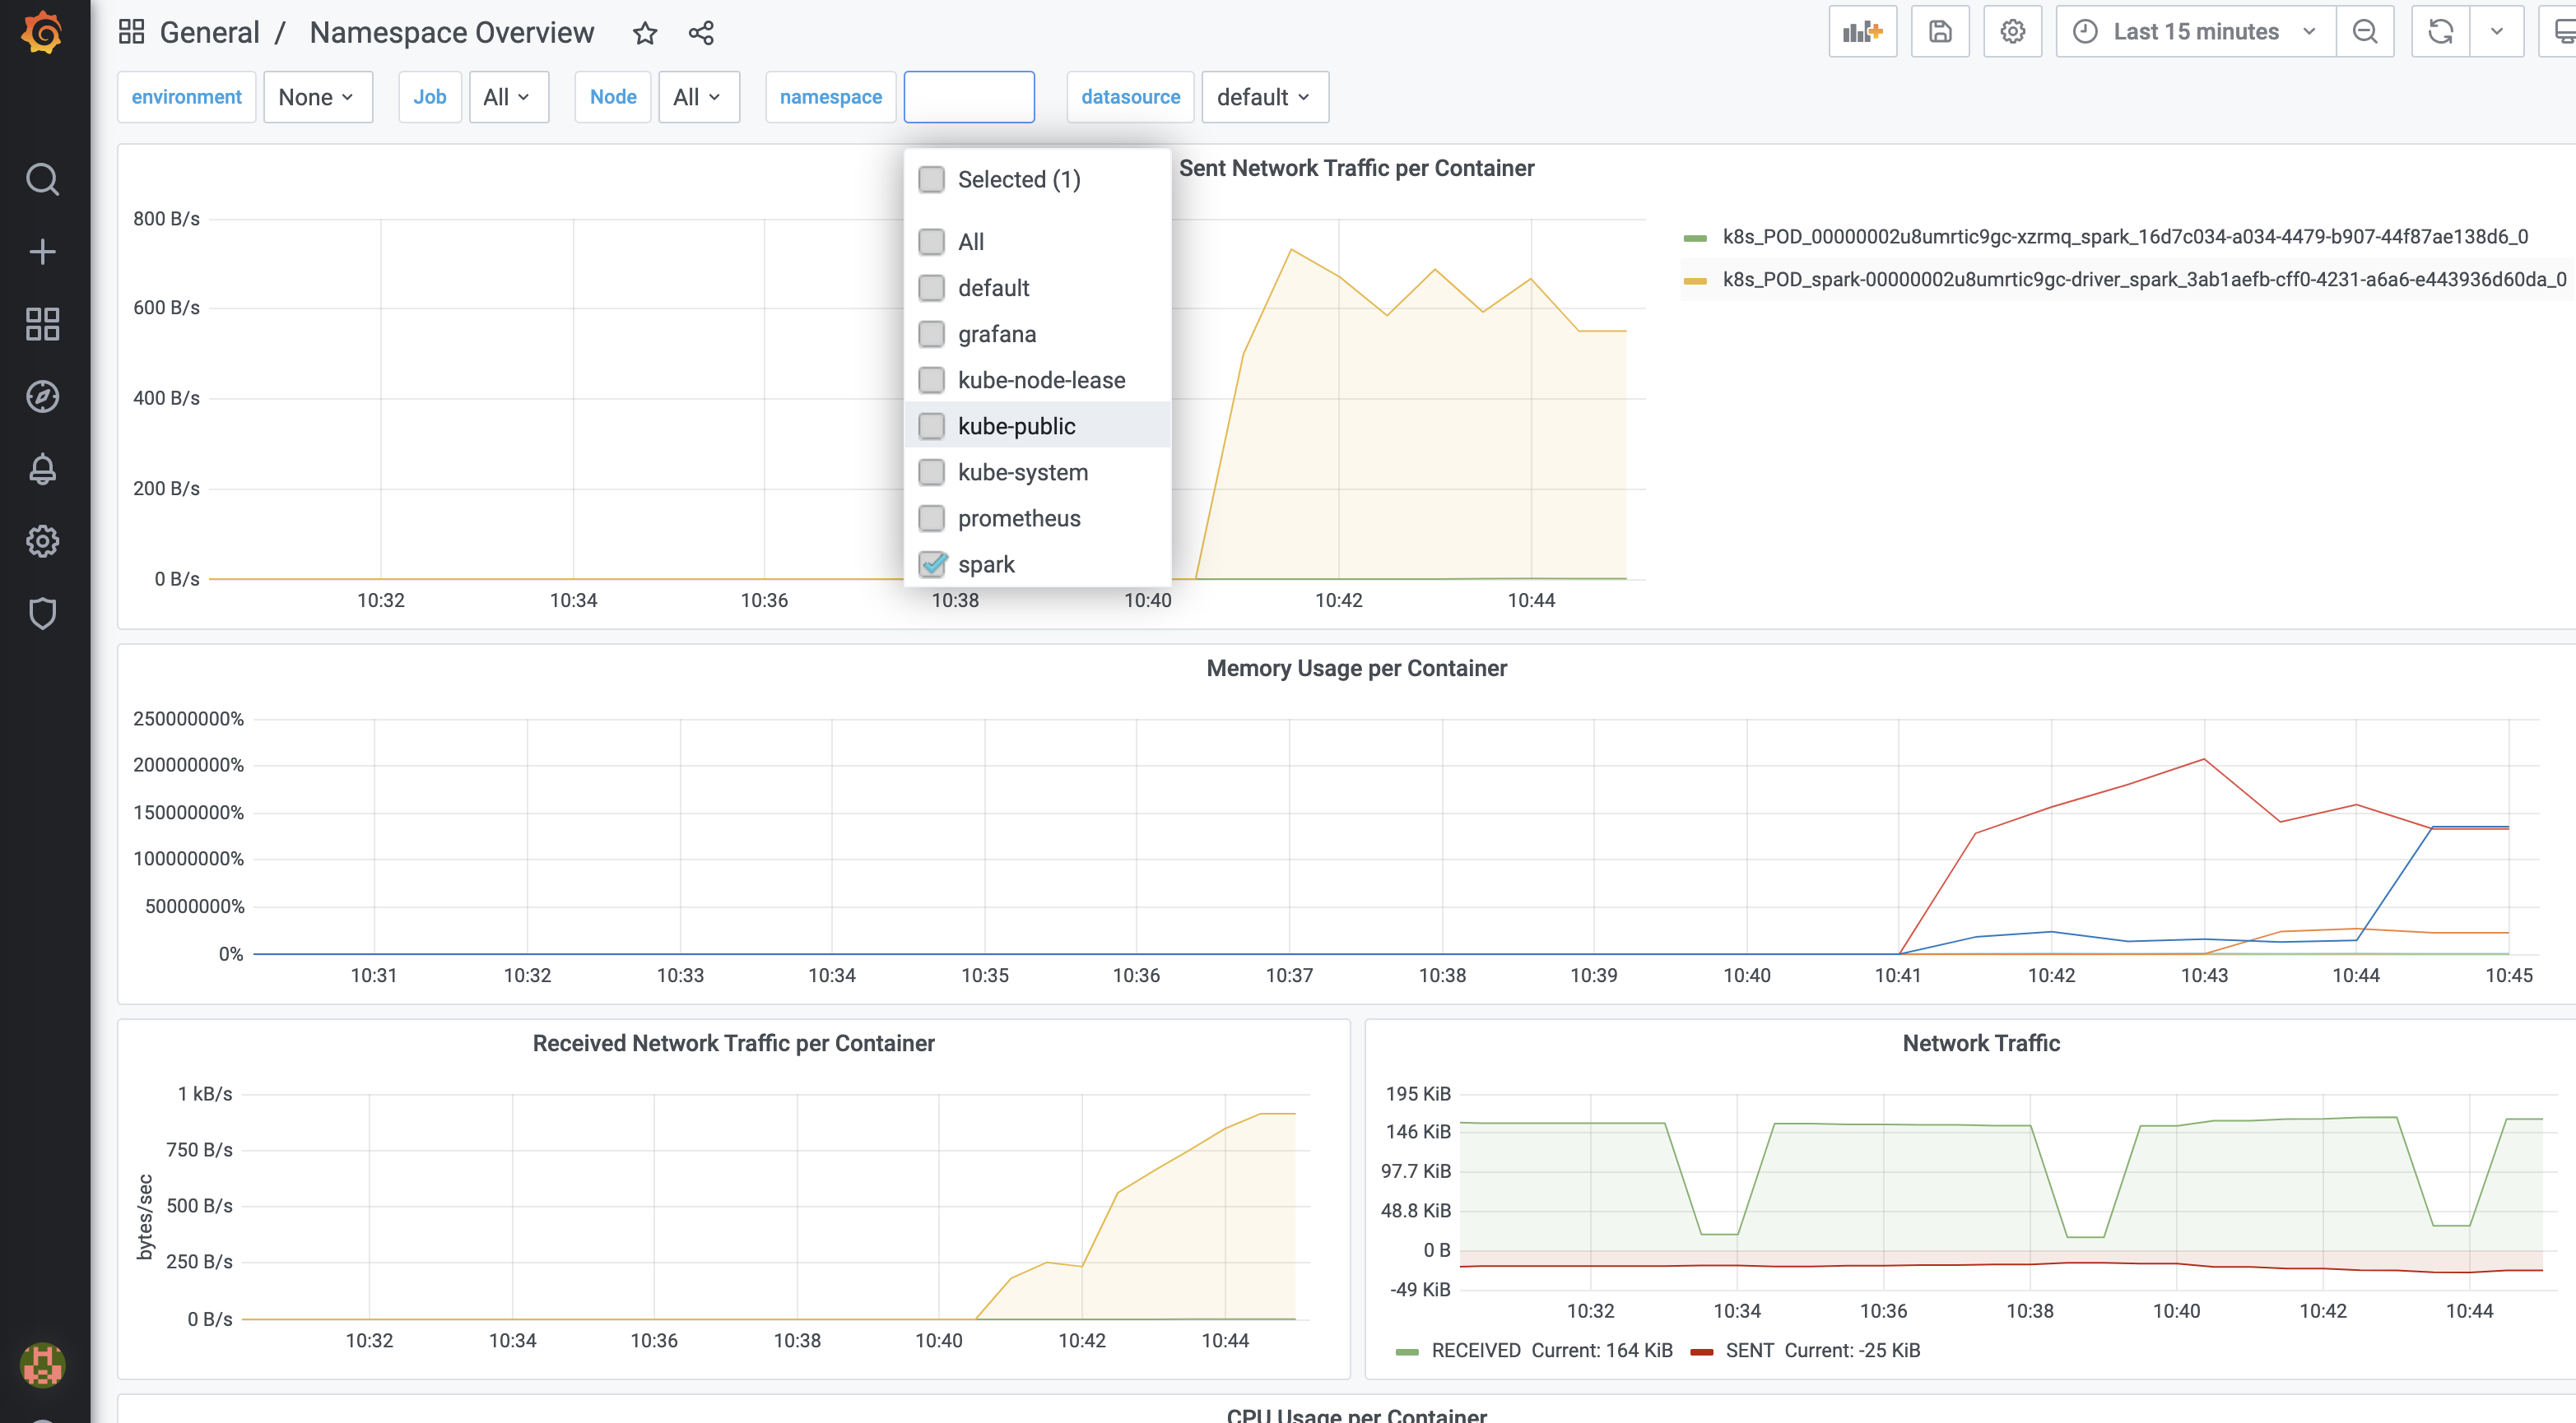The image size is (2576, 1423).
Task: Click the namespace filter input field
Action: [x=968, y=97]
